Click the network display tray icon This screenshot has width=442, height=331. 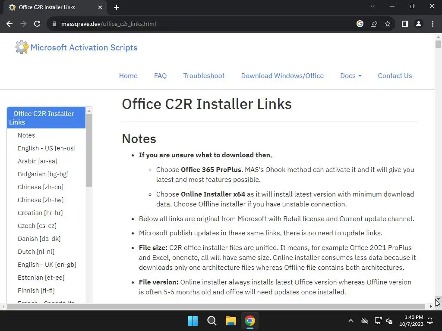click(378, 321)
